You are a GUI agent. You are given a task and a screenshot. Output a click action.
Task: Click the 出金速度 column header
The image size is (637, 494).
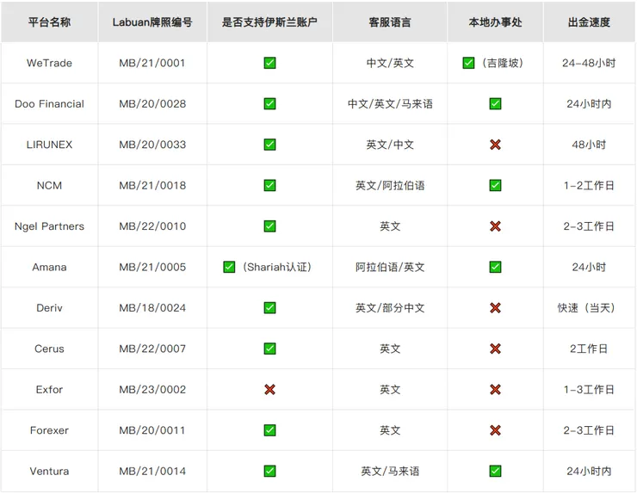click(x=589, y=22)
